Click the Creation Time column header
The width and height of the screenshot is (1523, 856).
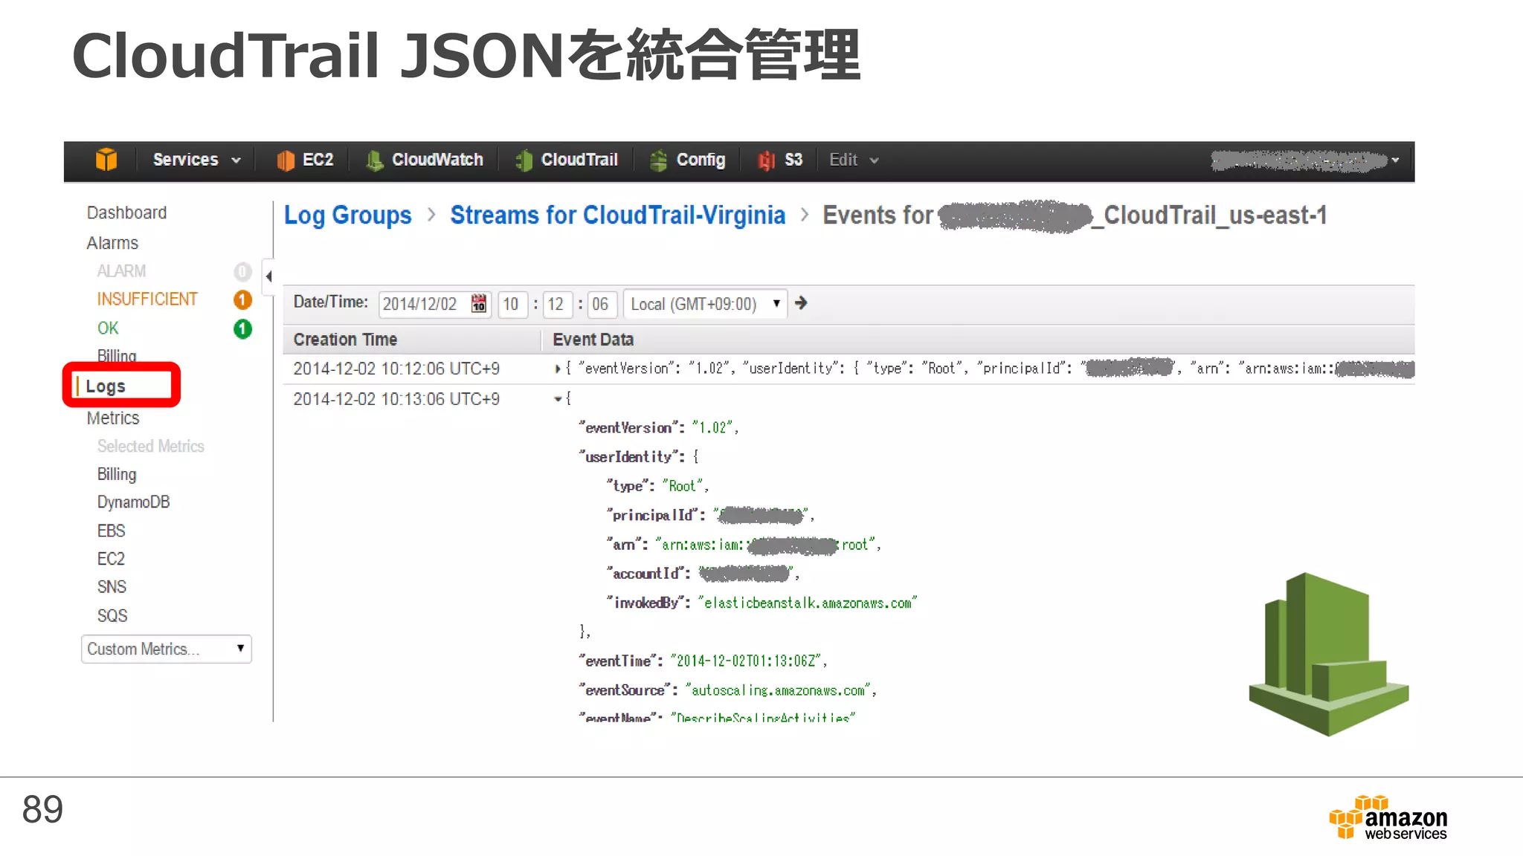tap(345, 340)
